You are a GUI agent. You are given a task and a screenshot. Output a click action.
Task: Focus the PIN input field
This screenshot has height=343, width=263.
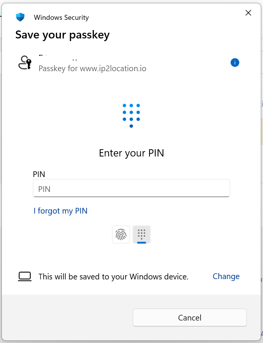(x=131, y=188)
